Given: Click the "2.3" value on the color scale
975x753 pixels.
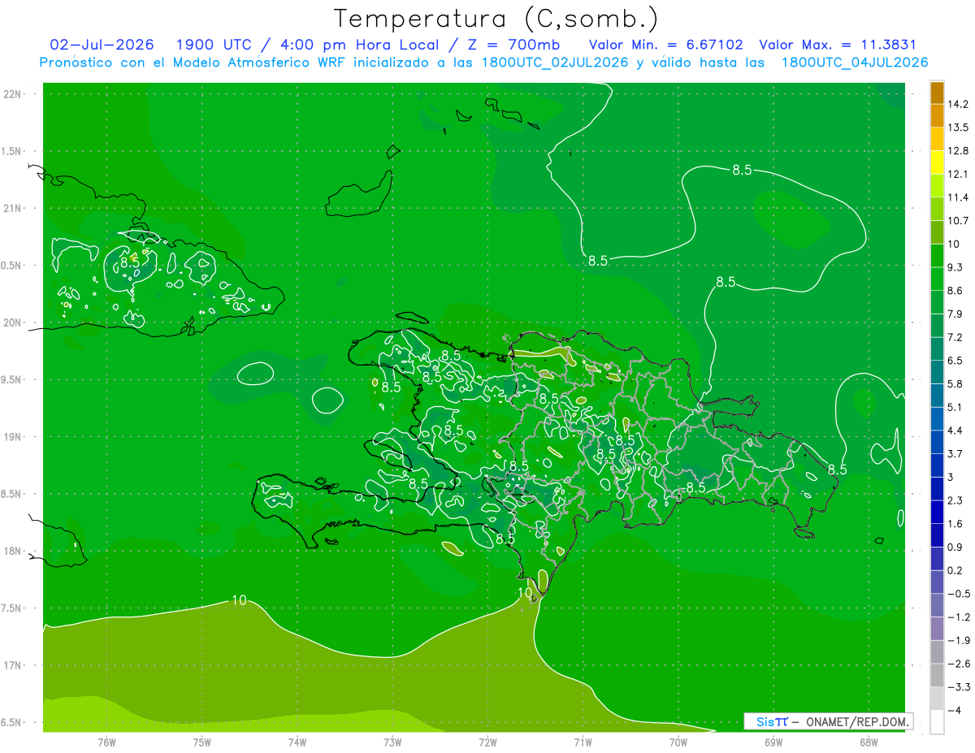Looking at the screenshot, I should point(955,500).
